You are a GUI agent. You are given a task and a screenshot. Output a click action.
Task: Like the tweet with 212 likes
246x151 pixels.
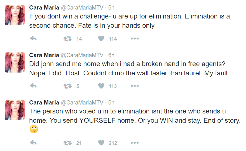point(101,143)
